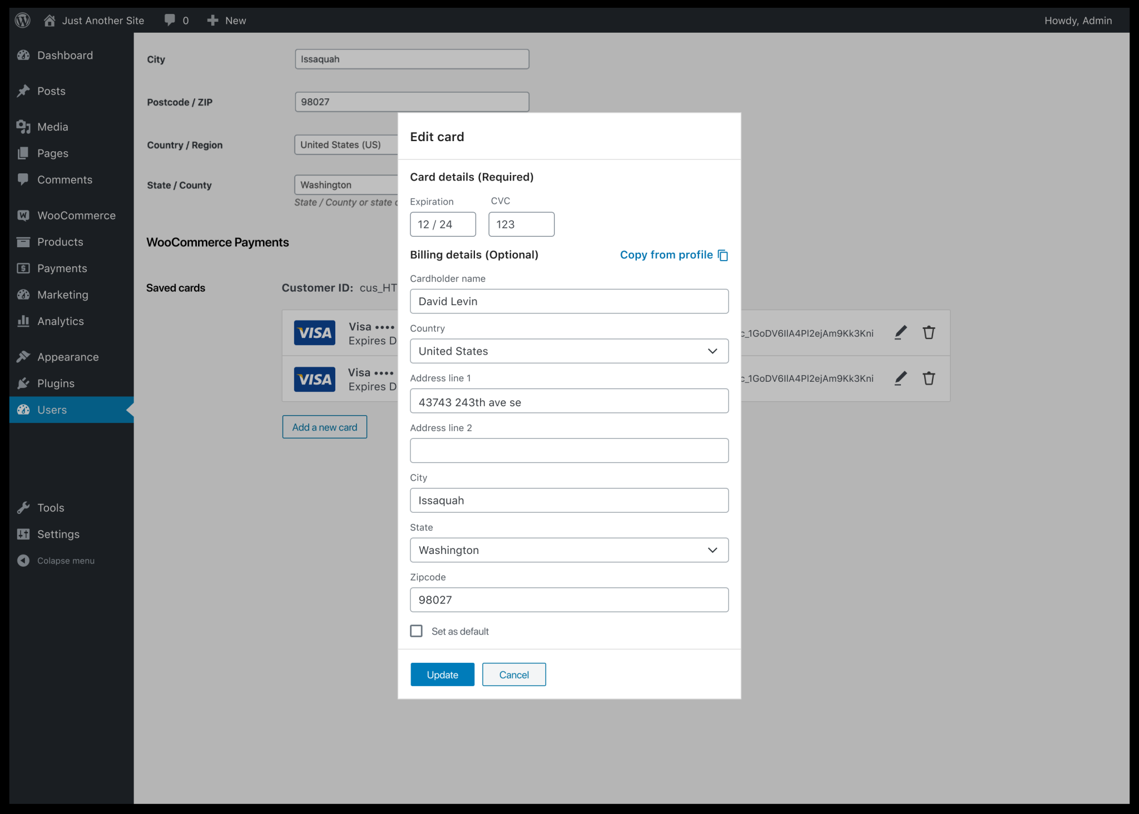Click the WordPress logo in the admin bar
Screen dimensions: 1139x814
click(22, 20)
